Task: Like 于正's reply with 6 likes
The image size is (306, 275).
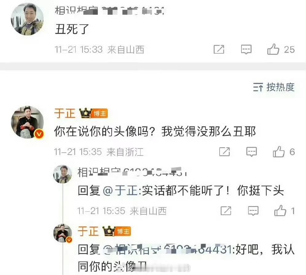Action: pyautogui.click(x=279, y=152)
